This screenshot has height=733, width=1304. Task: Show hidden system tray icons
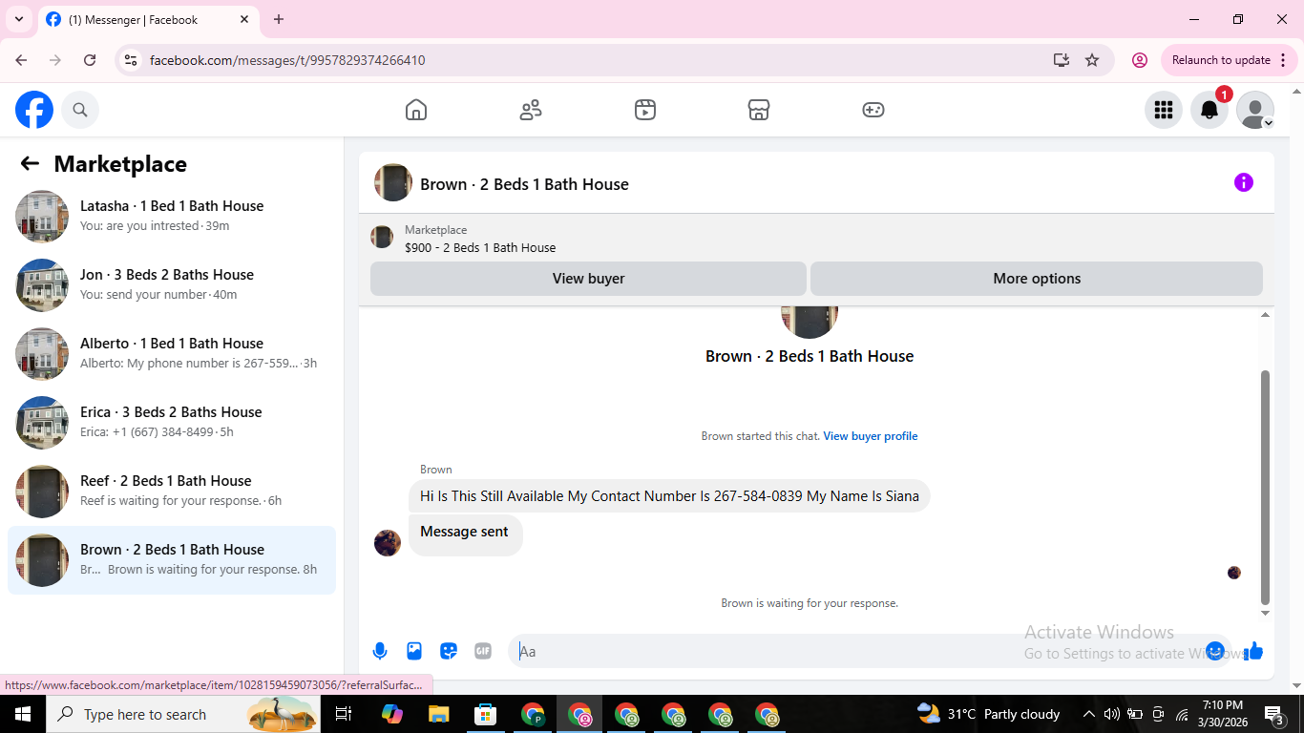tap(1089, 714)
